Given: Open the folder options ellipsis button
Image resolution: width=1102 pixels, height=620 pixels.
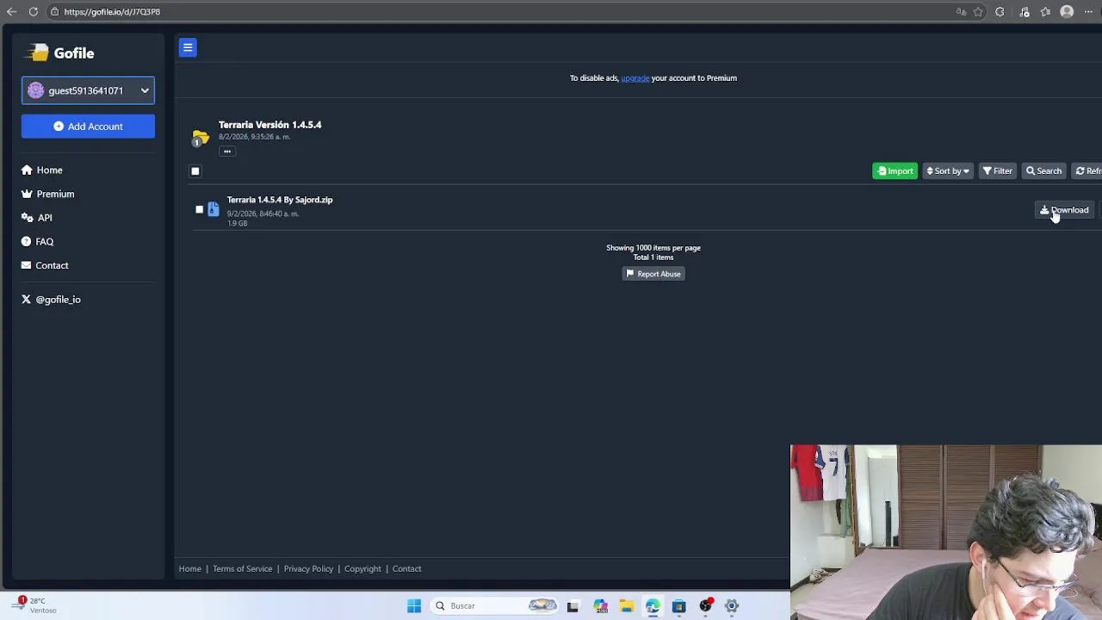Looking at the screenshot, I should [x=227, y=152].
